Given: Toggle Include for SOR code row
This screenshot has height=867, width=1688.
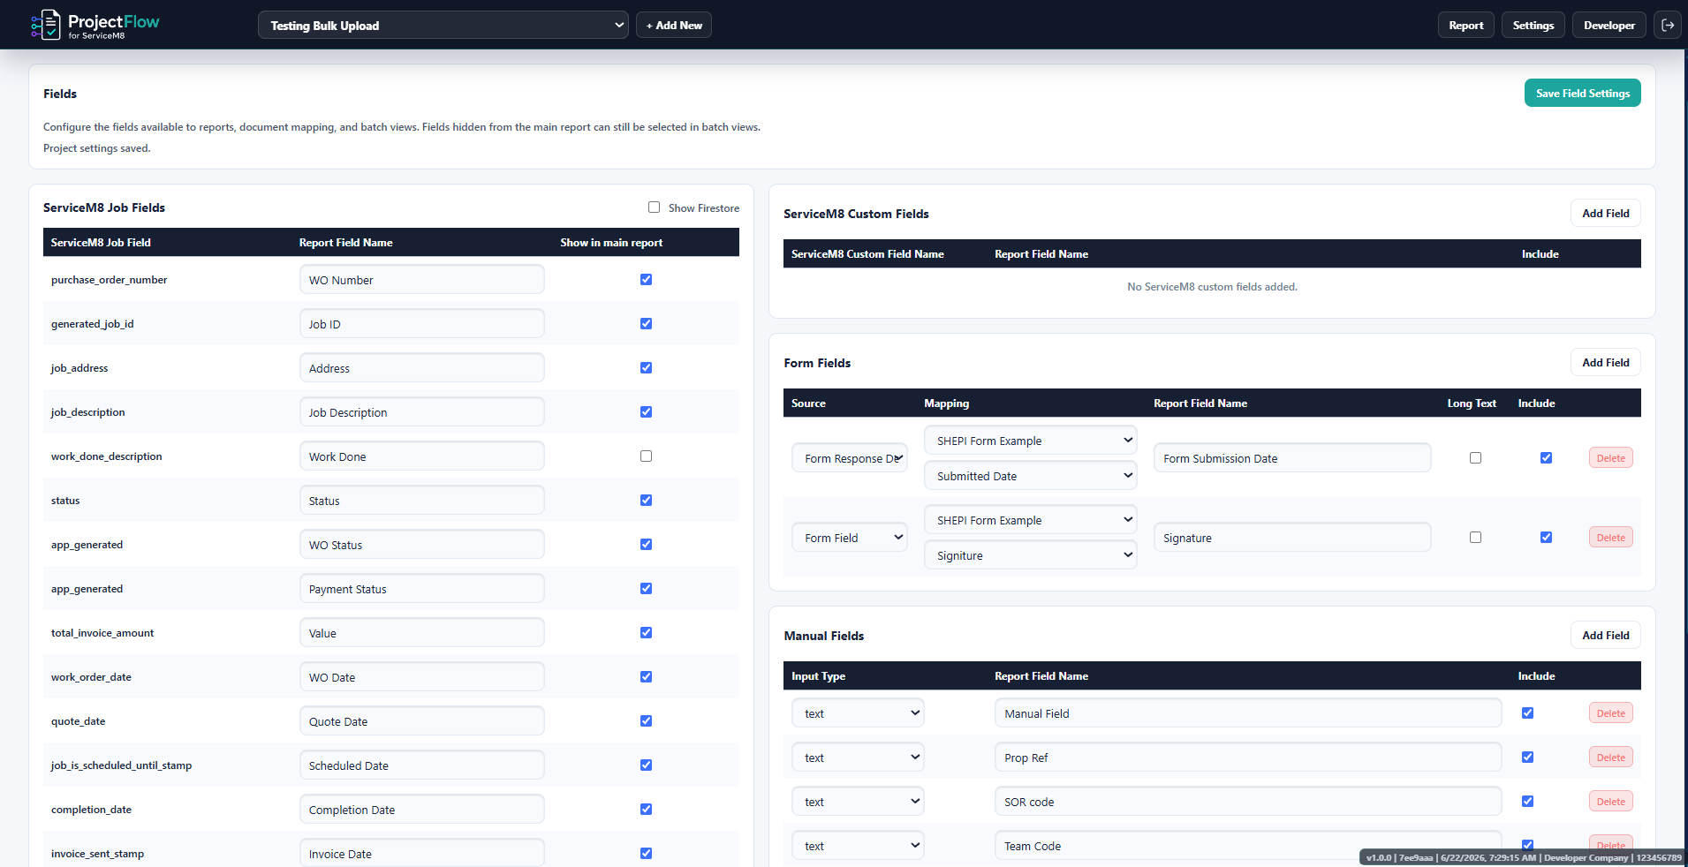Looking at the screenshot, I should [1527, 802].
